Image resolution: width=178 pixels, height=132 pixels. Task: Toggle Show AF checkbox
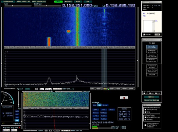(144, 34)
